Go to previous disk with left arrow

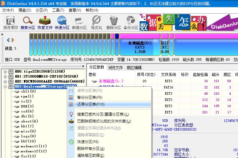tap(8, 40)
